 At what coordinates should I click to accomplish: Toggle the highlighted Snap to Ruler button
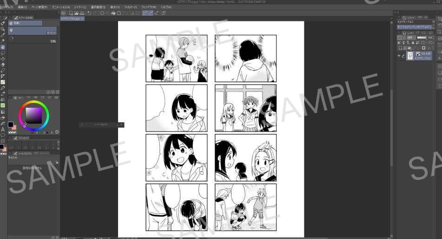(x=145, y=13)
